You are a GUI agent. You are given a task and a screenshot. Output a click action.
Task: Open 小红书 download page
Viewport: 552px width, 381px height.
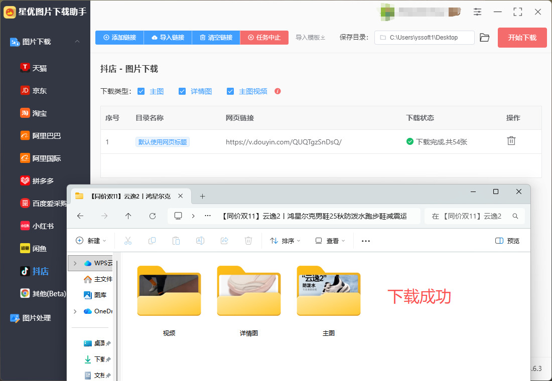tap(37, 226)
